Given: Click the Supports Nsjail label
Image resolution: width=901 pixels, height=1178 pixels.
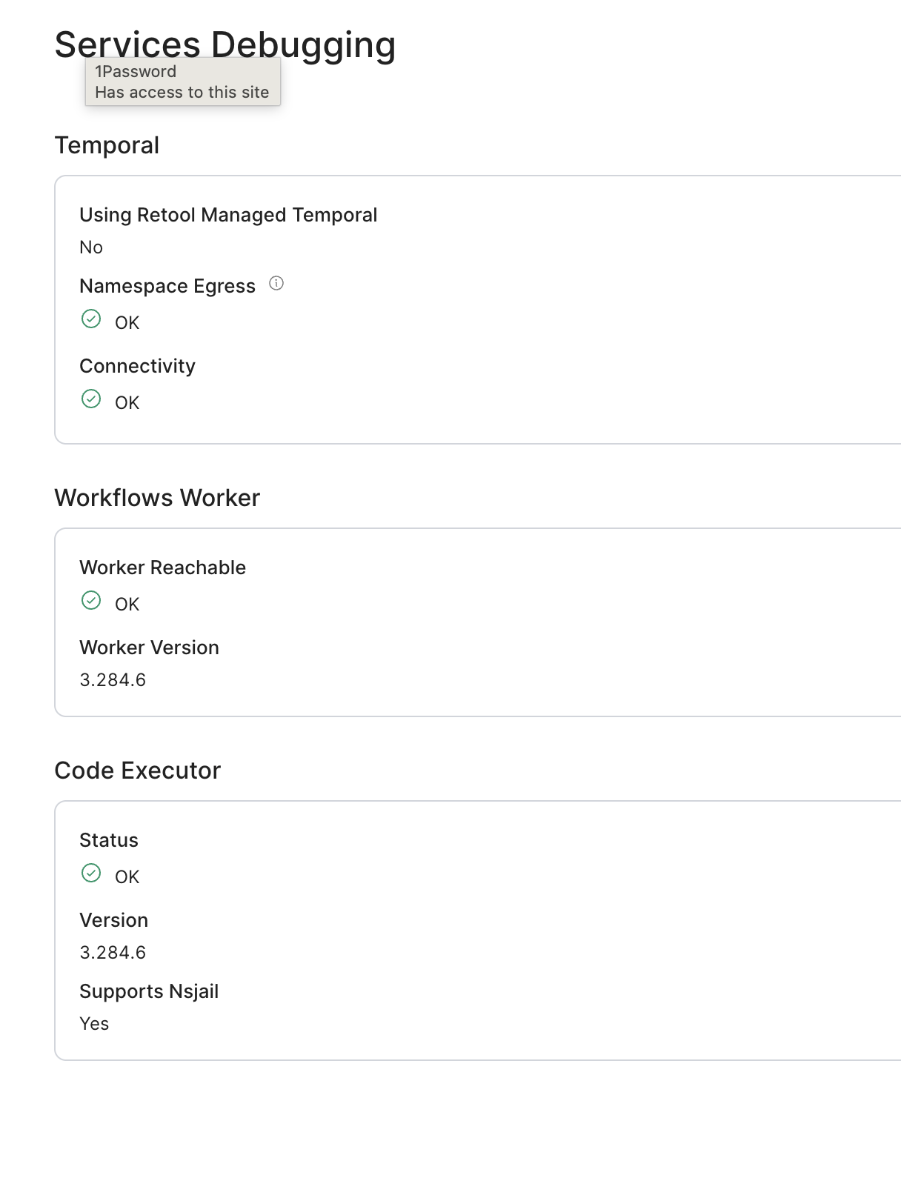Looking at the screenshot, I should click(149, 991).
